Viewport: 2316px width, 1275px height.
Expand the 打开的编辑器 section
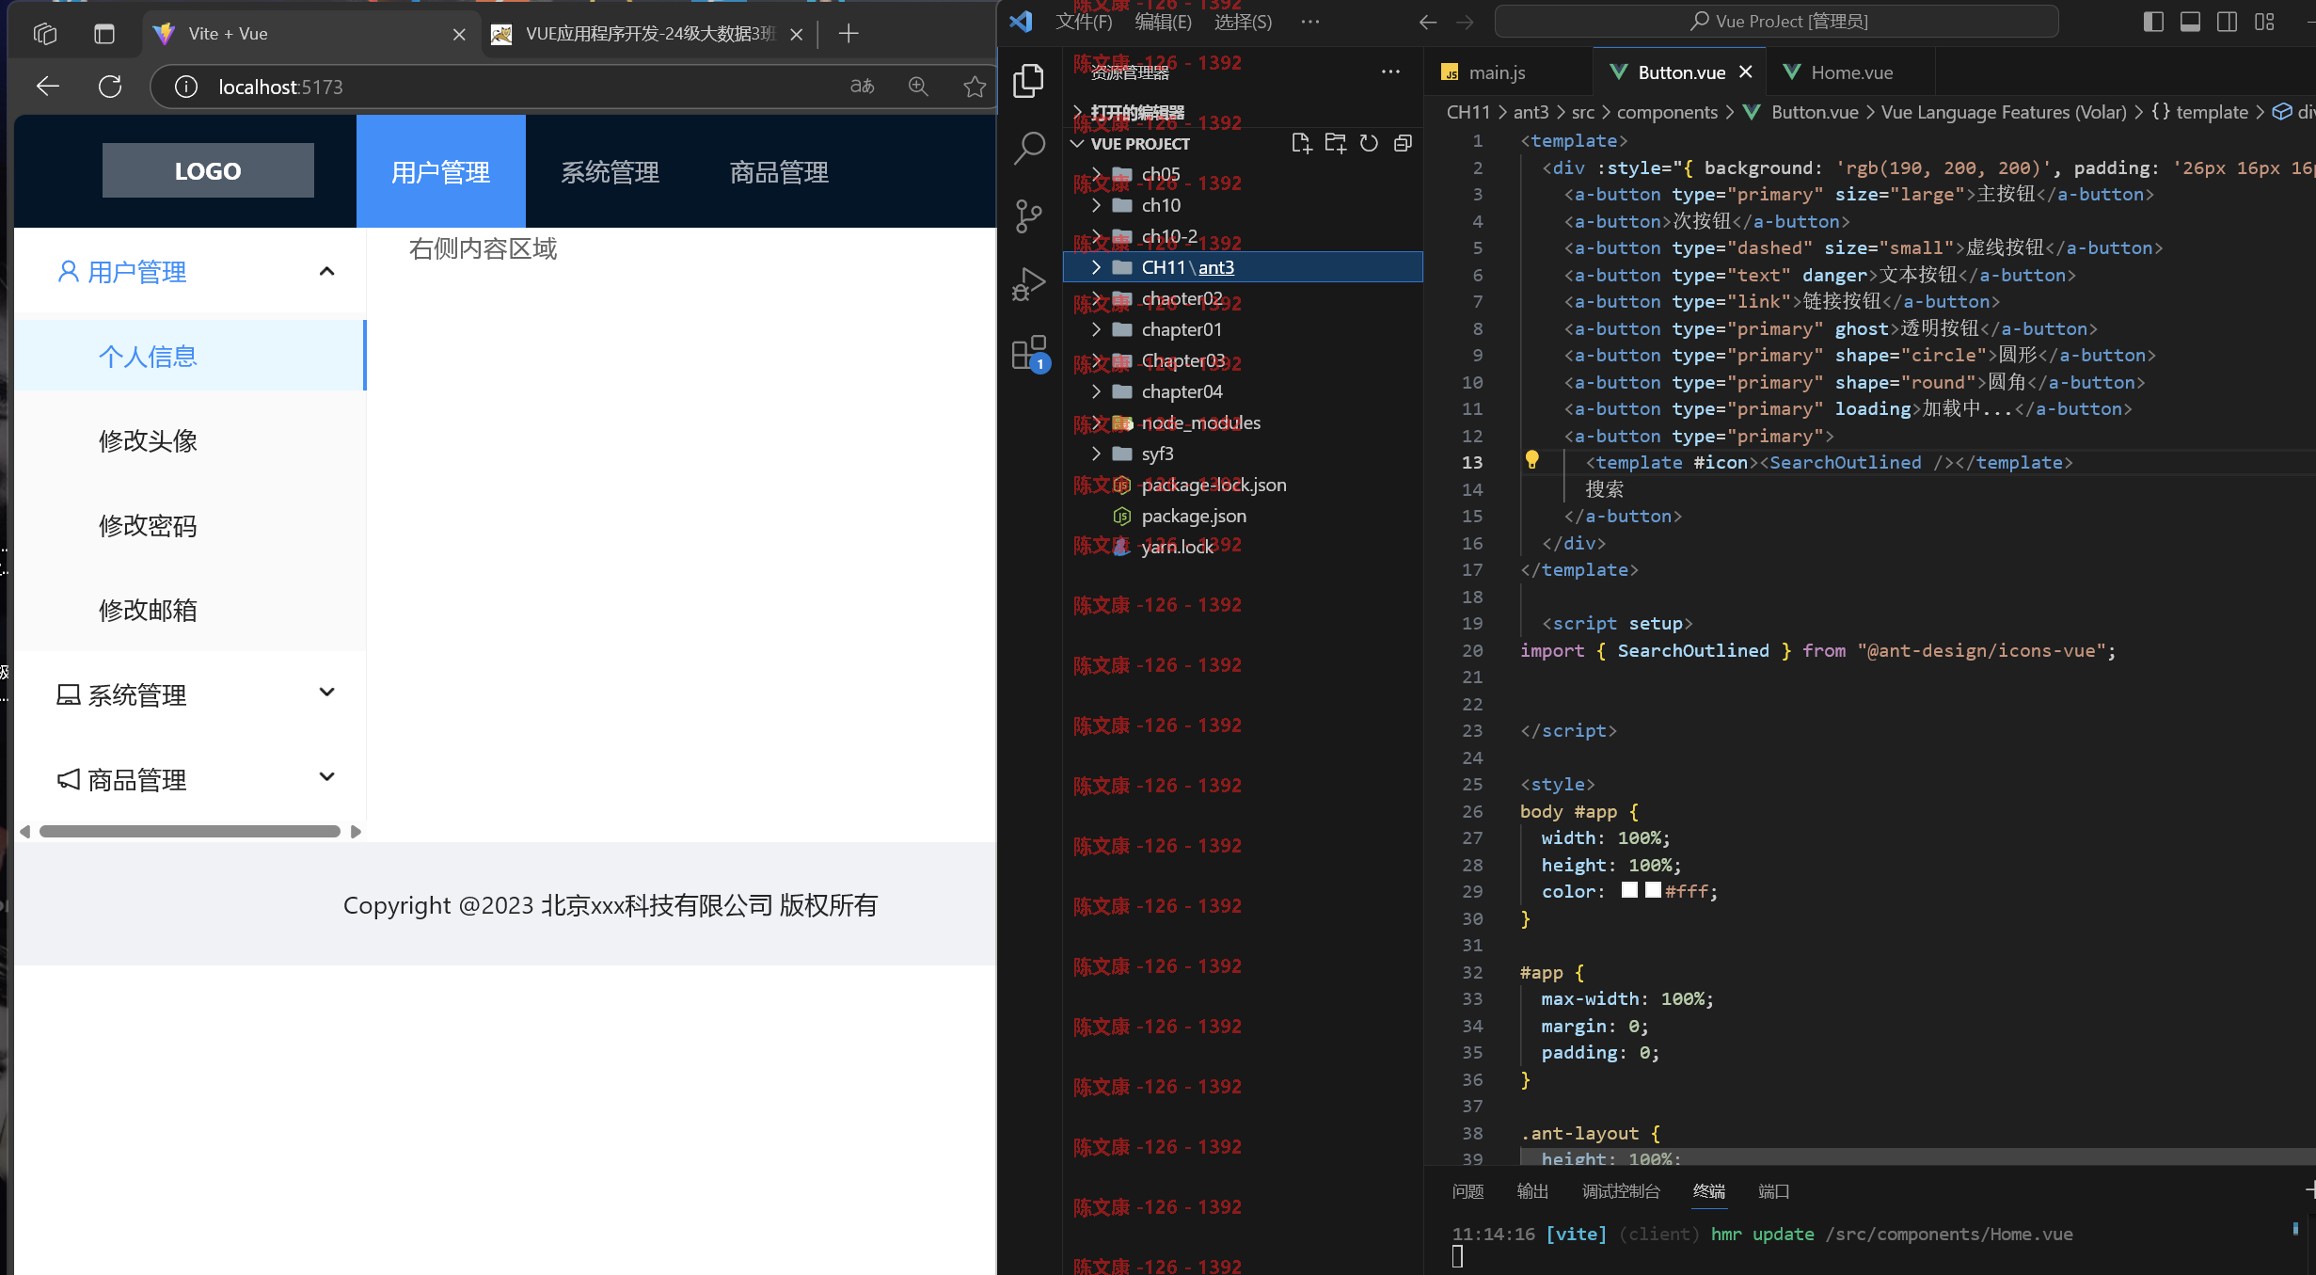coord(1077,112)
